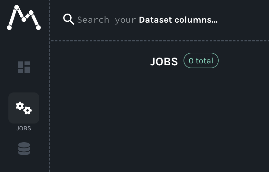This screenshot has height=172, width=269.
Task: Click the word 'total' in jobs badge
Action: 204,61
